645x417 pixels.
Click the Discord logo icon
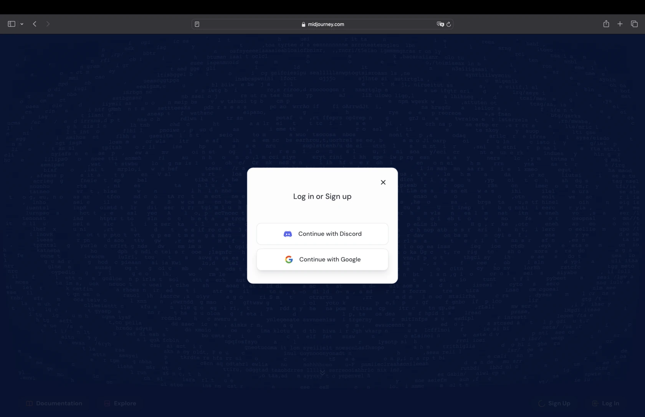click(288, 234)
